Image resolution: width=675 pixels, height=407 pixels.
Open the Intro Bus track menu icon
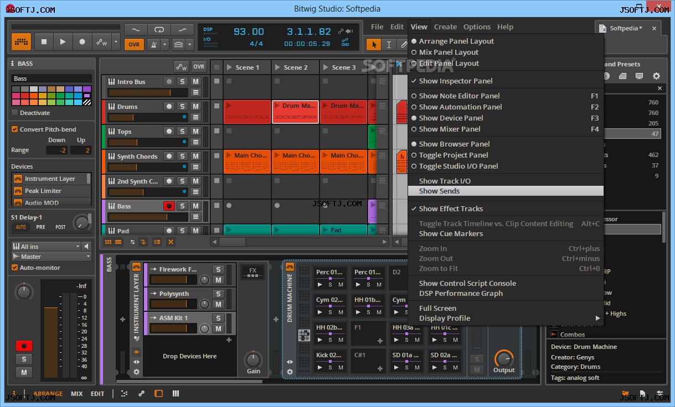(195, 92)
